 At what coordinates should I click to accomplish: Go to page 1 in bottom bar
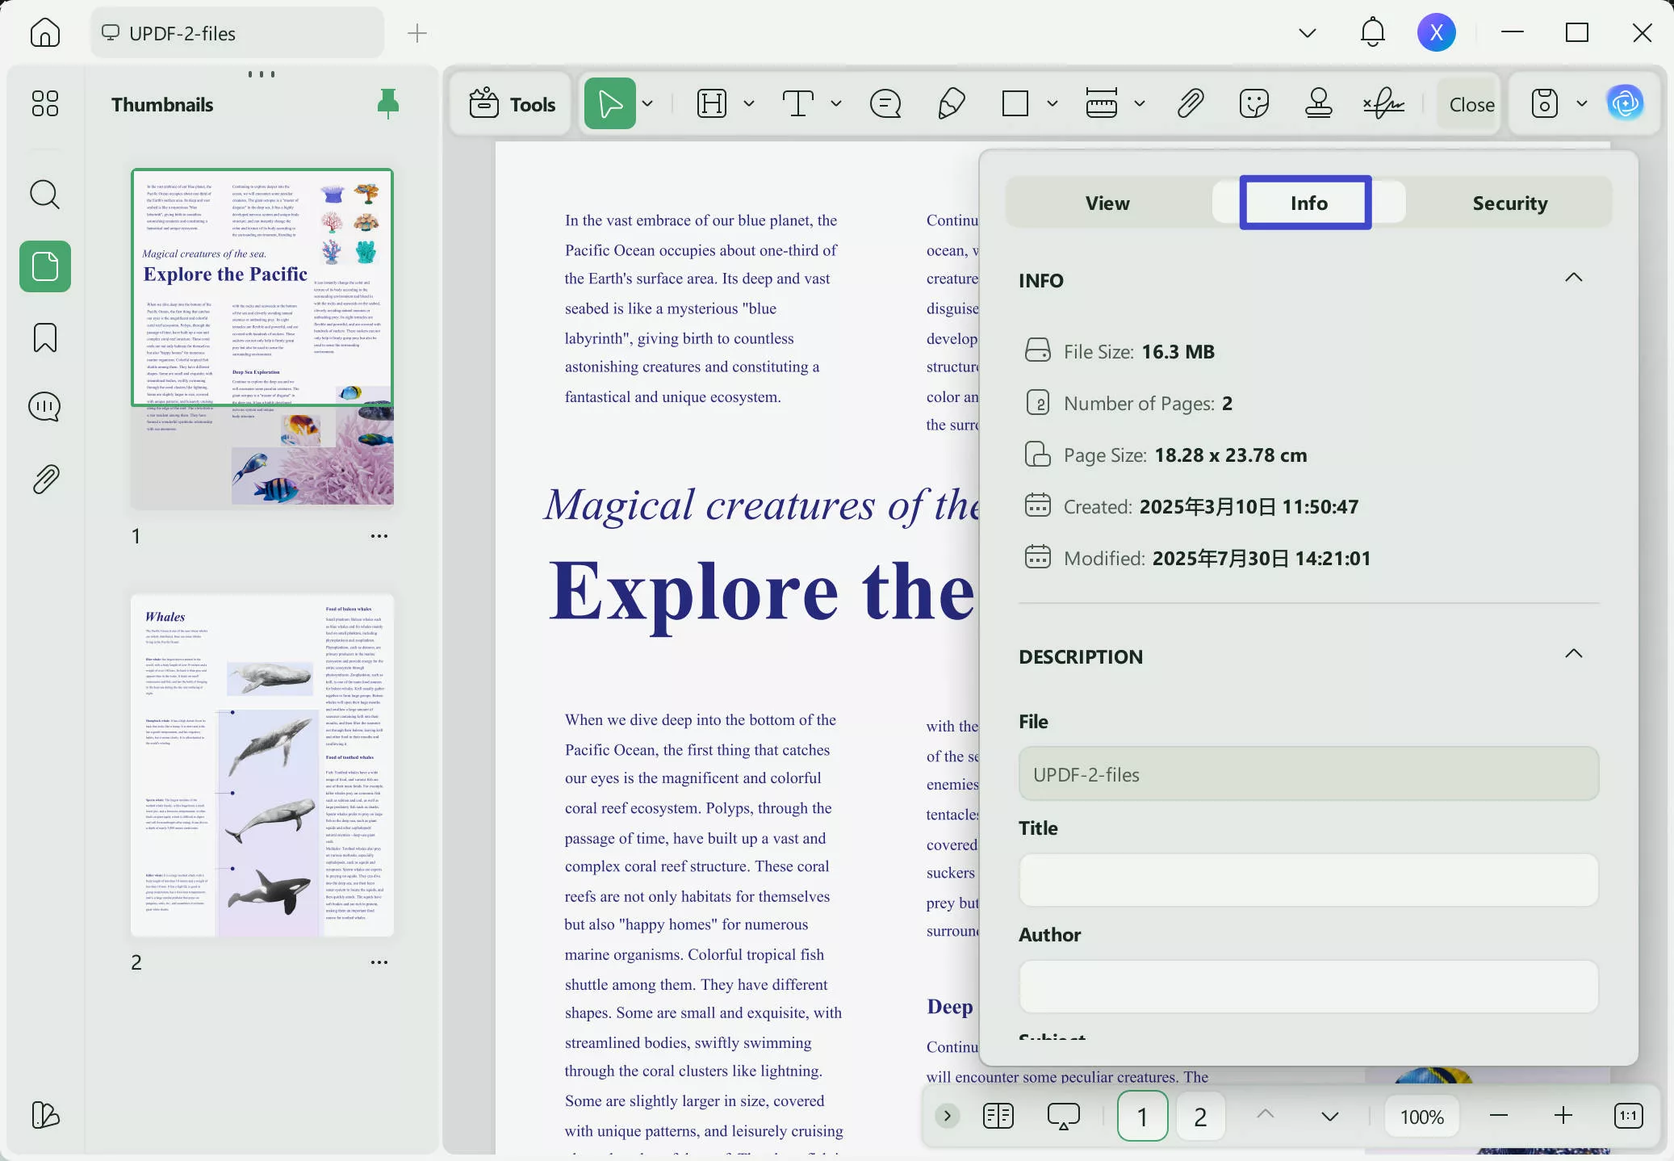pos(1142,1116)
